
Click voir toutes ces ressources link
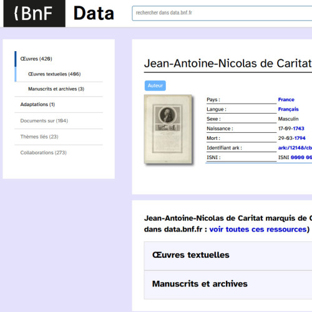pos(258,229)
